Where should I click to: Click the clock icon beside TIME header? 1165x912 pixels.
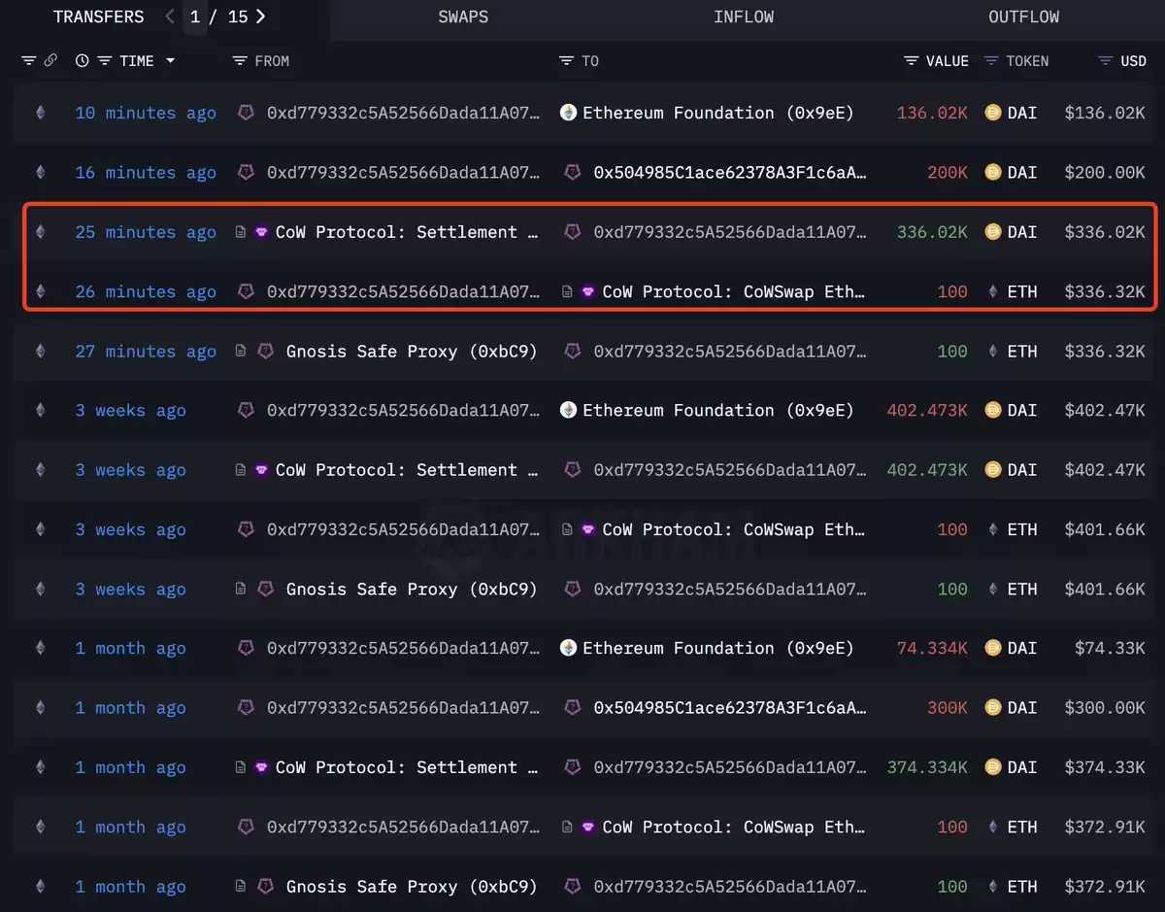pyautogui.click(x=82, y=60)
